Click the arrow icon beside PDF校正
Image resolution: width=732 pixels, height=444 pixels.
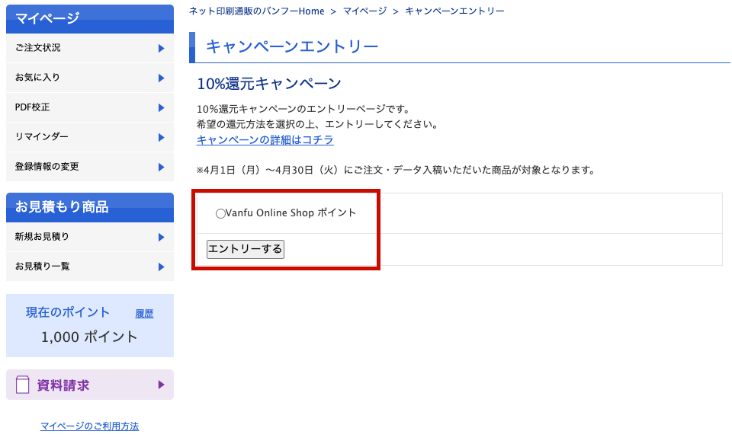[161, 107]
